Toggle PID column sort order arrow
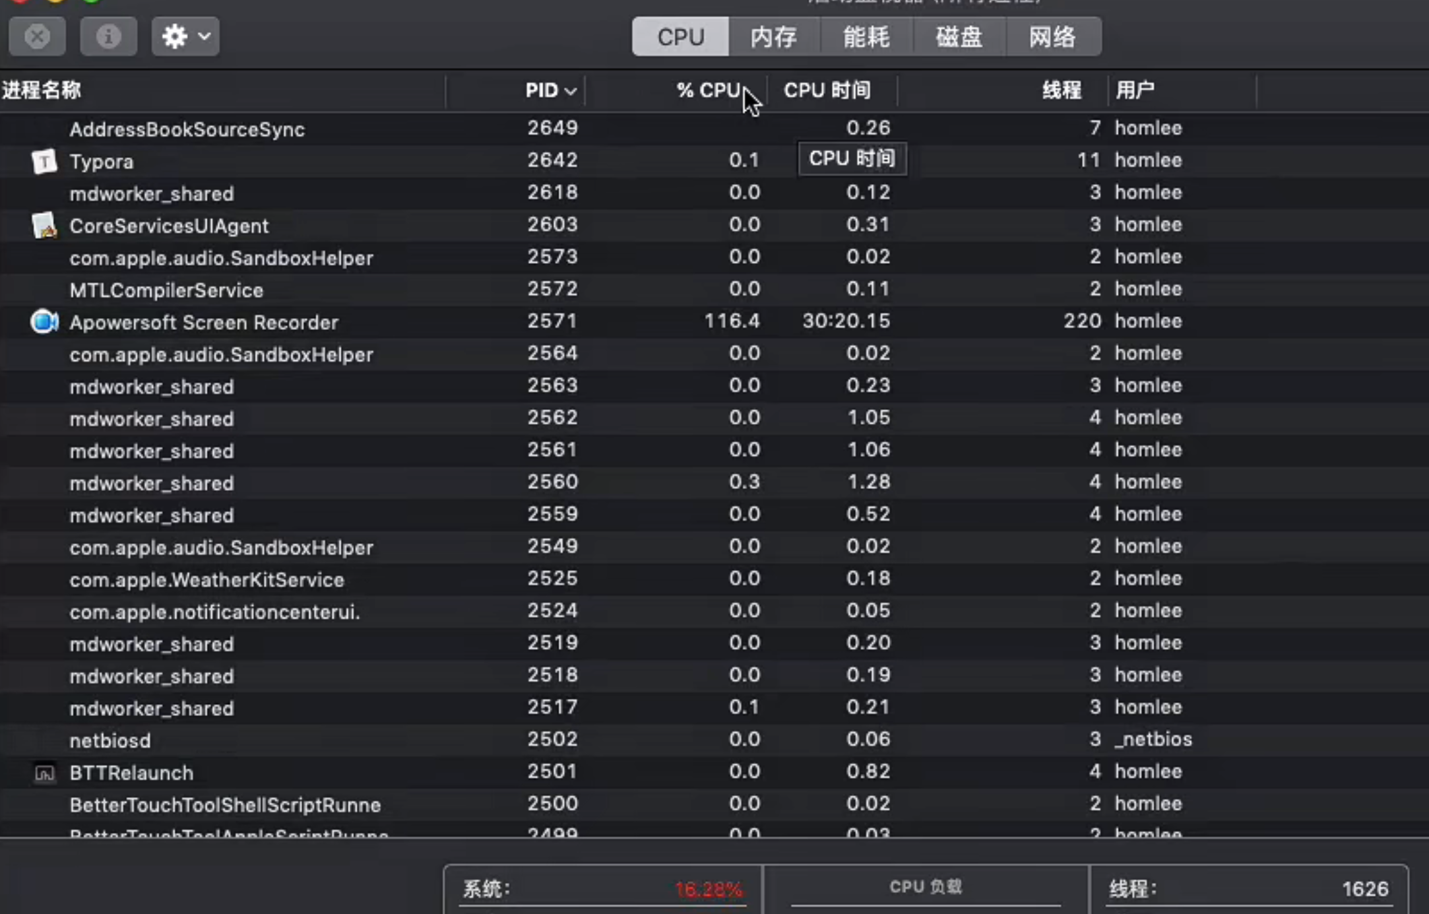The height and width of the screenshot is (914, 1429). click(571, 90)
